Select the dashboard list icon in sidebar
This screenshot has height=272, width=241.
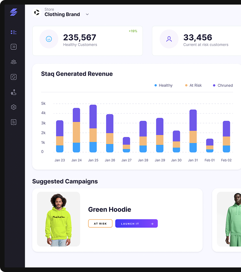point(14,32)
